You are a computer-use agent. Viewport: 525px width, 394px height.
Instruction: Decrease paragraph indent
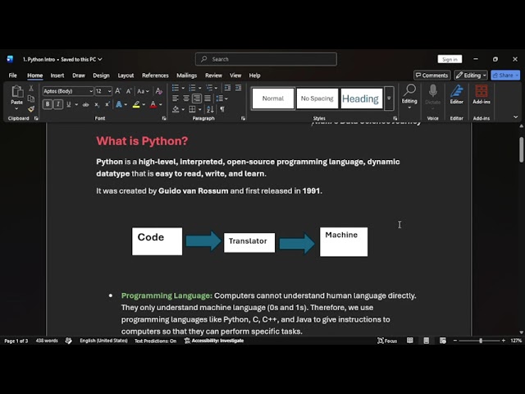tap(227, 88)
